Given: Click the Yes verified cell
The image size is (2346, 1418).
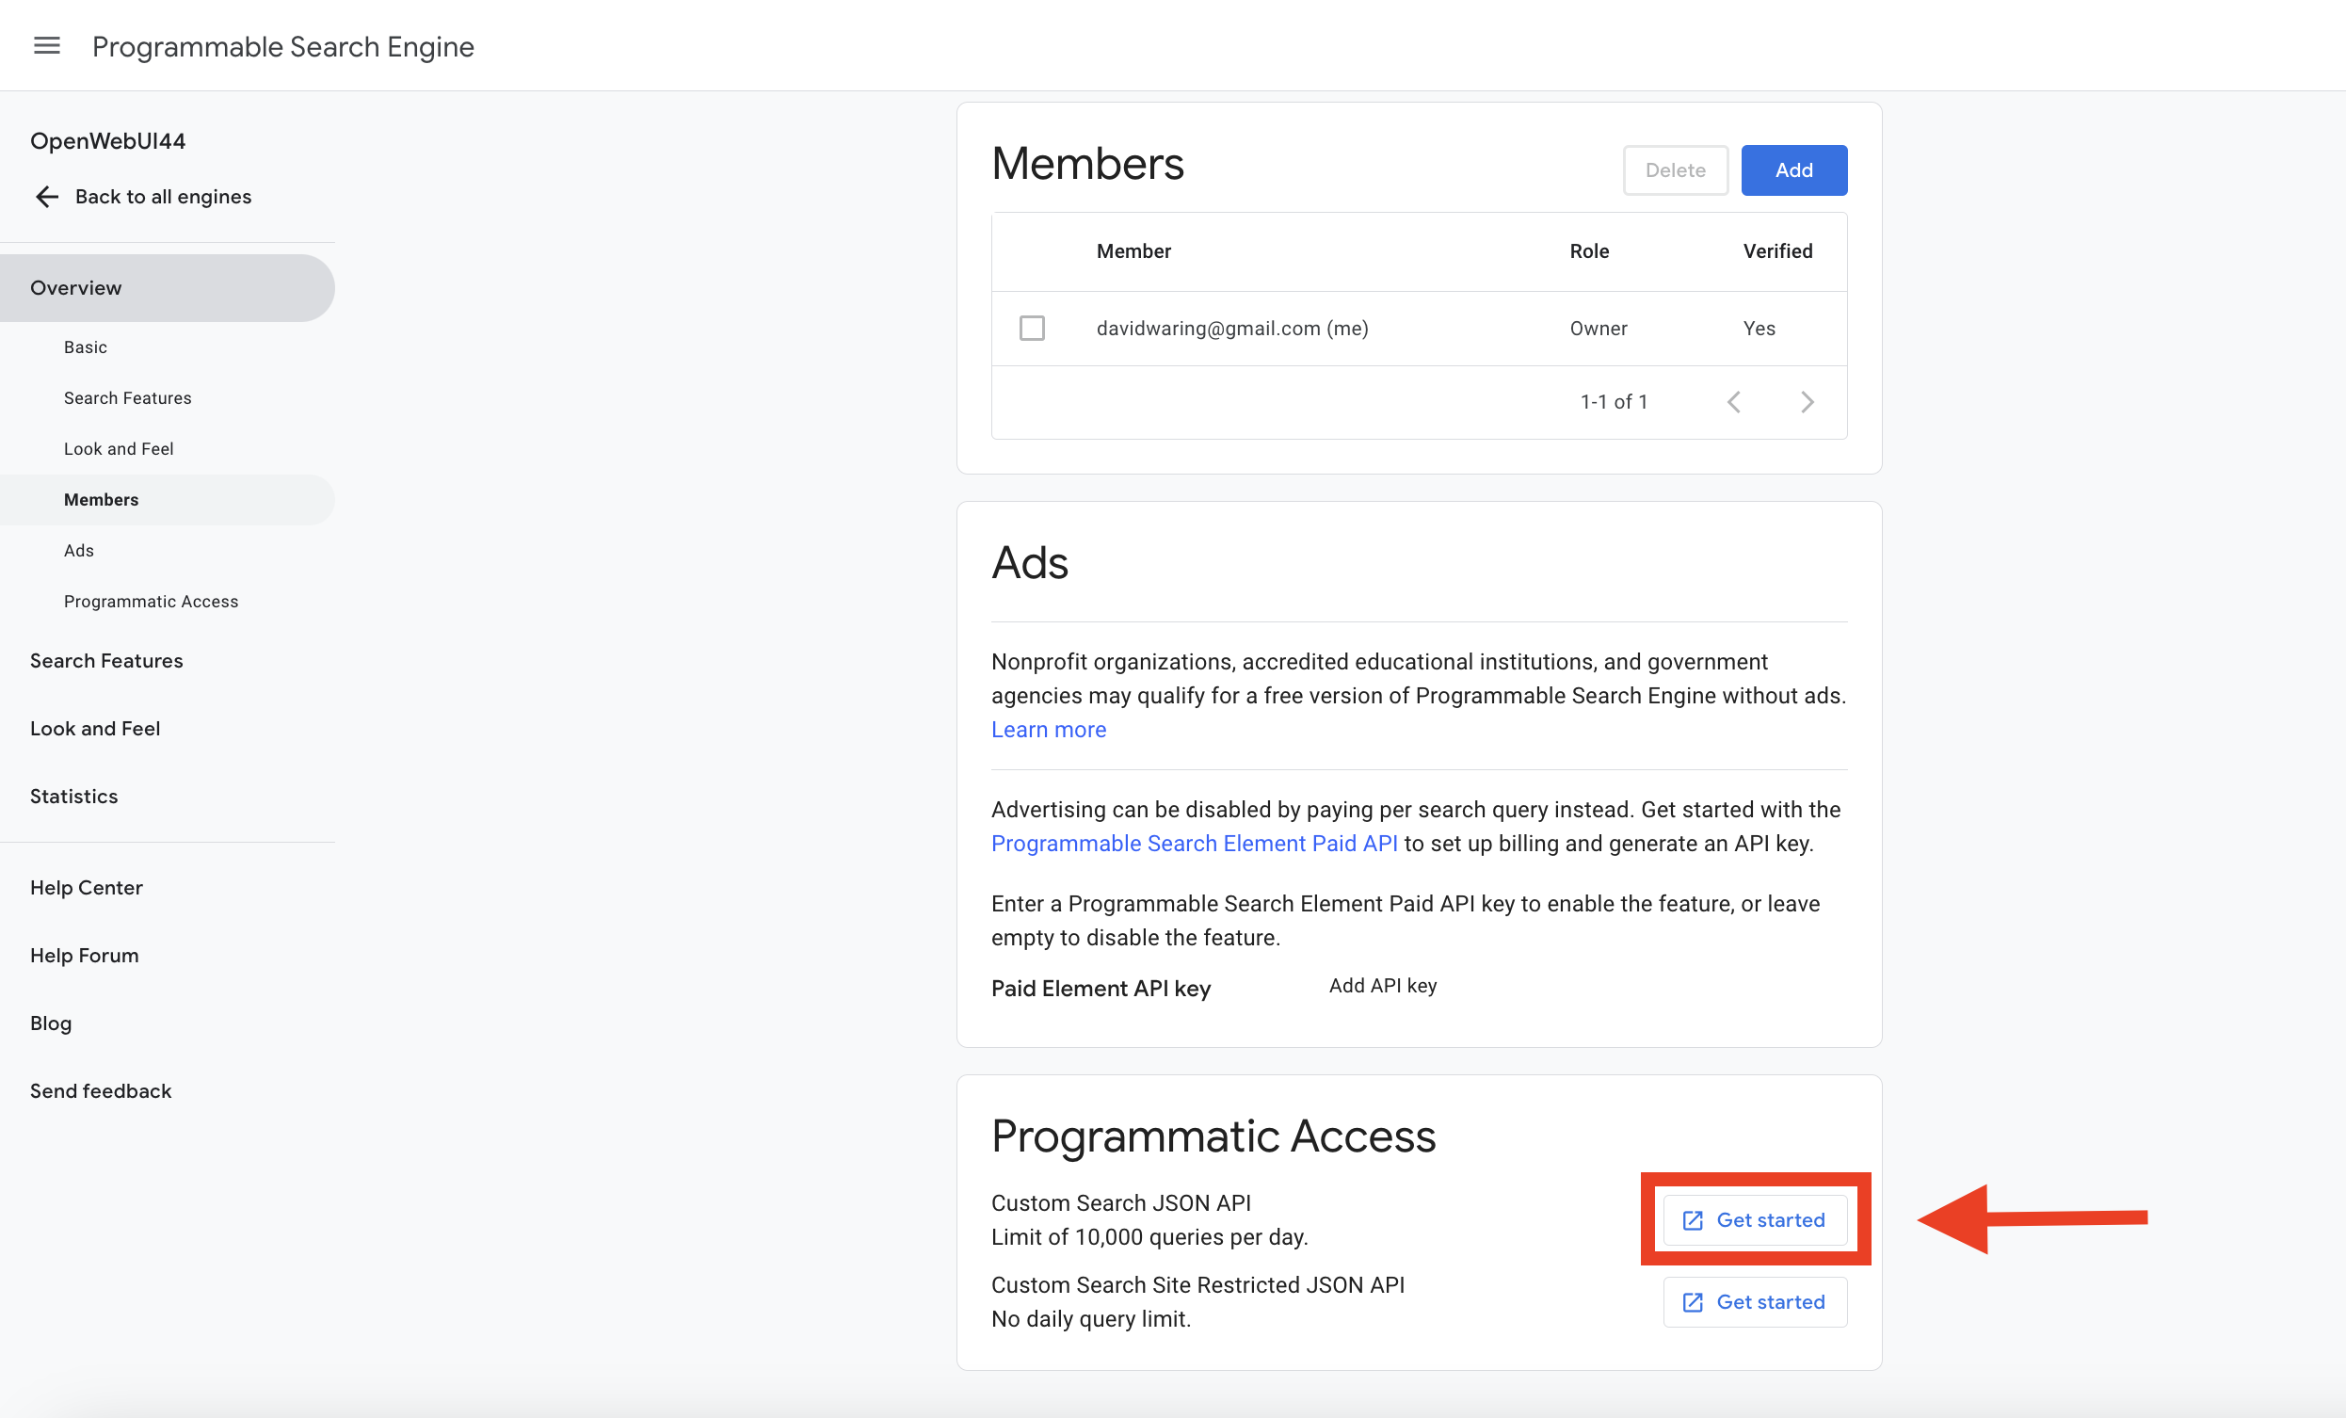Looking at the screenshot, I should click(x=1759, y=329).
